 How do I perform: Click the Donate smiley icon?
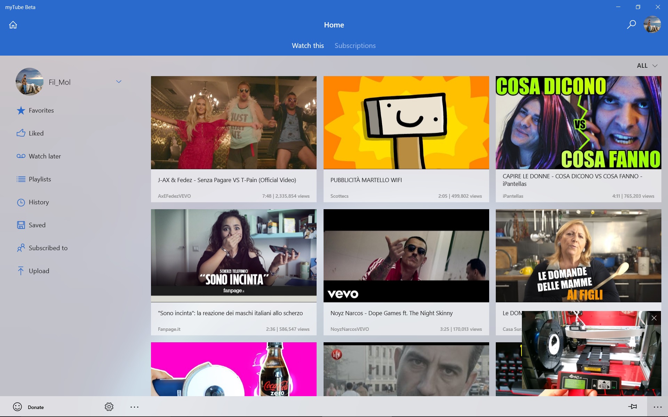17,407
